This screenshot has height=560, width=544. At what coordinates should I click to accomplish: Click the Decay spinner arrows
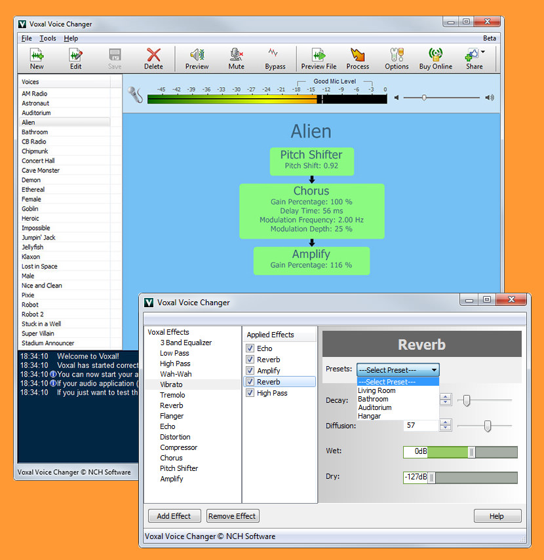(x=445, y=400)
